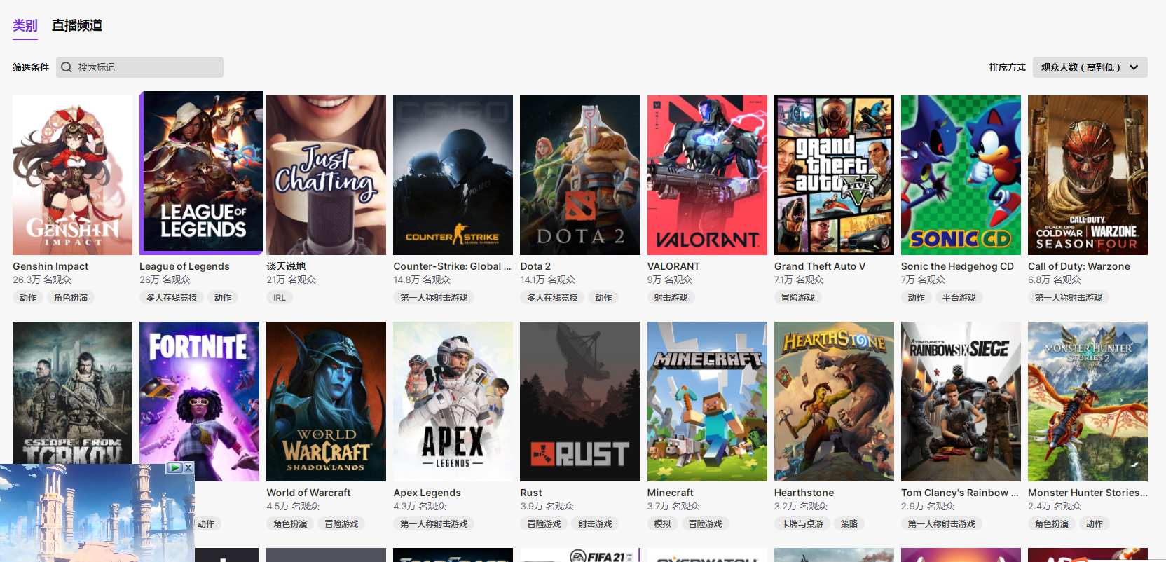Image resolution: width=1166 pixels, height=562 pixels.
Task: Select the Rust game cover
Action: click(x=579, y=401)
